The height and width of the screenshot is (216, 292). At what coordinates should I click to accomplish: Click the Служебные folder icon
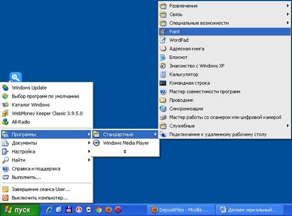(x=163, y=126)
